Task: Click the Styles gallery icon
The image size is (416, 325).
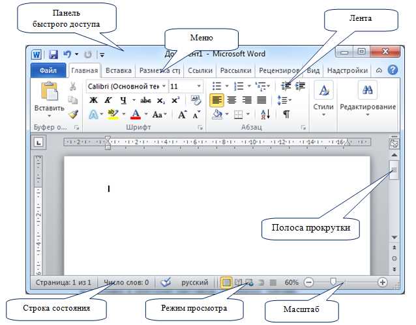Action: pyautogui.click(x=323, y=90)
